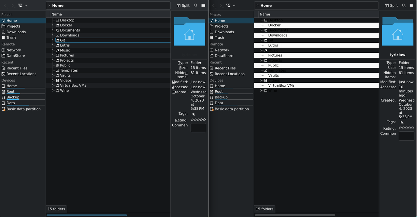Viewport: 417px width, 217px height.
Task: Click the view mode icon in right window
Action: [228, 6]
